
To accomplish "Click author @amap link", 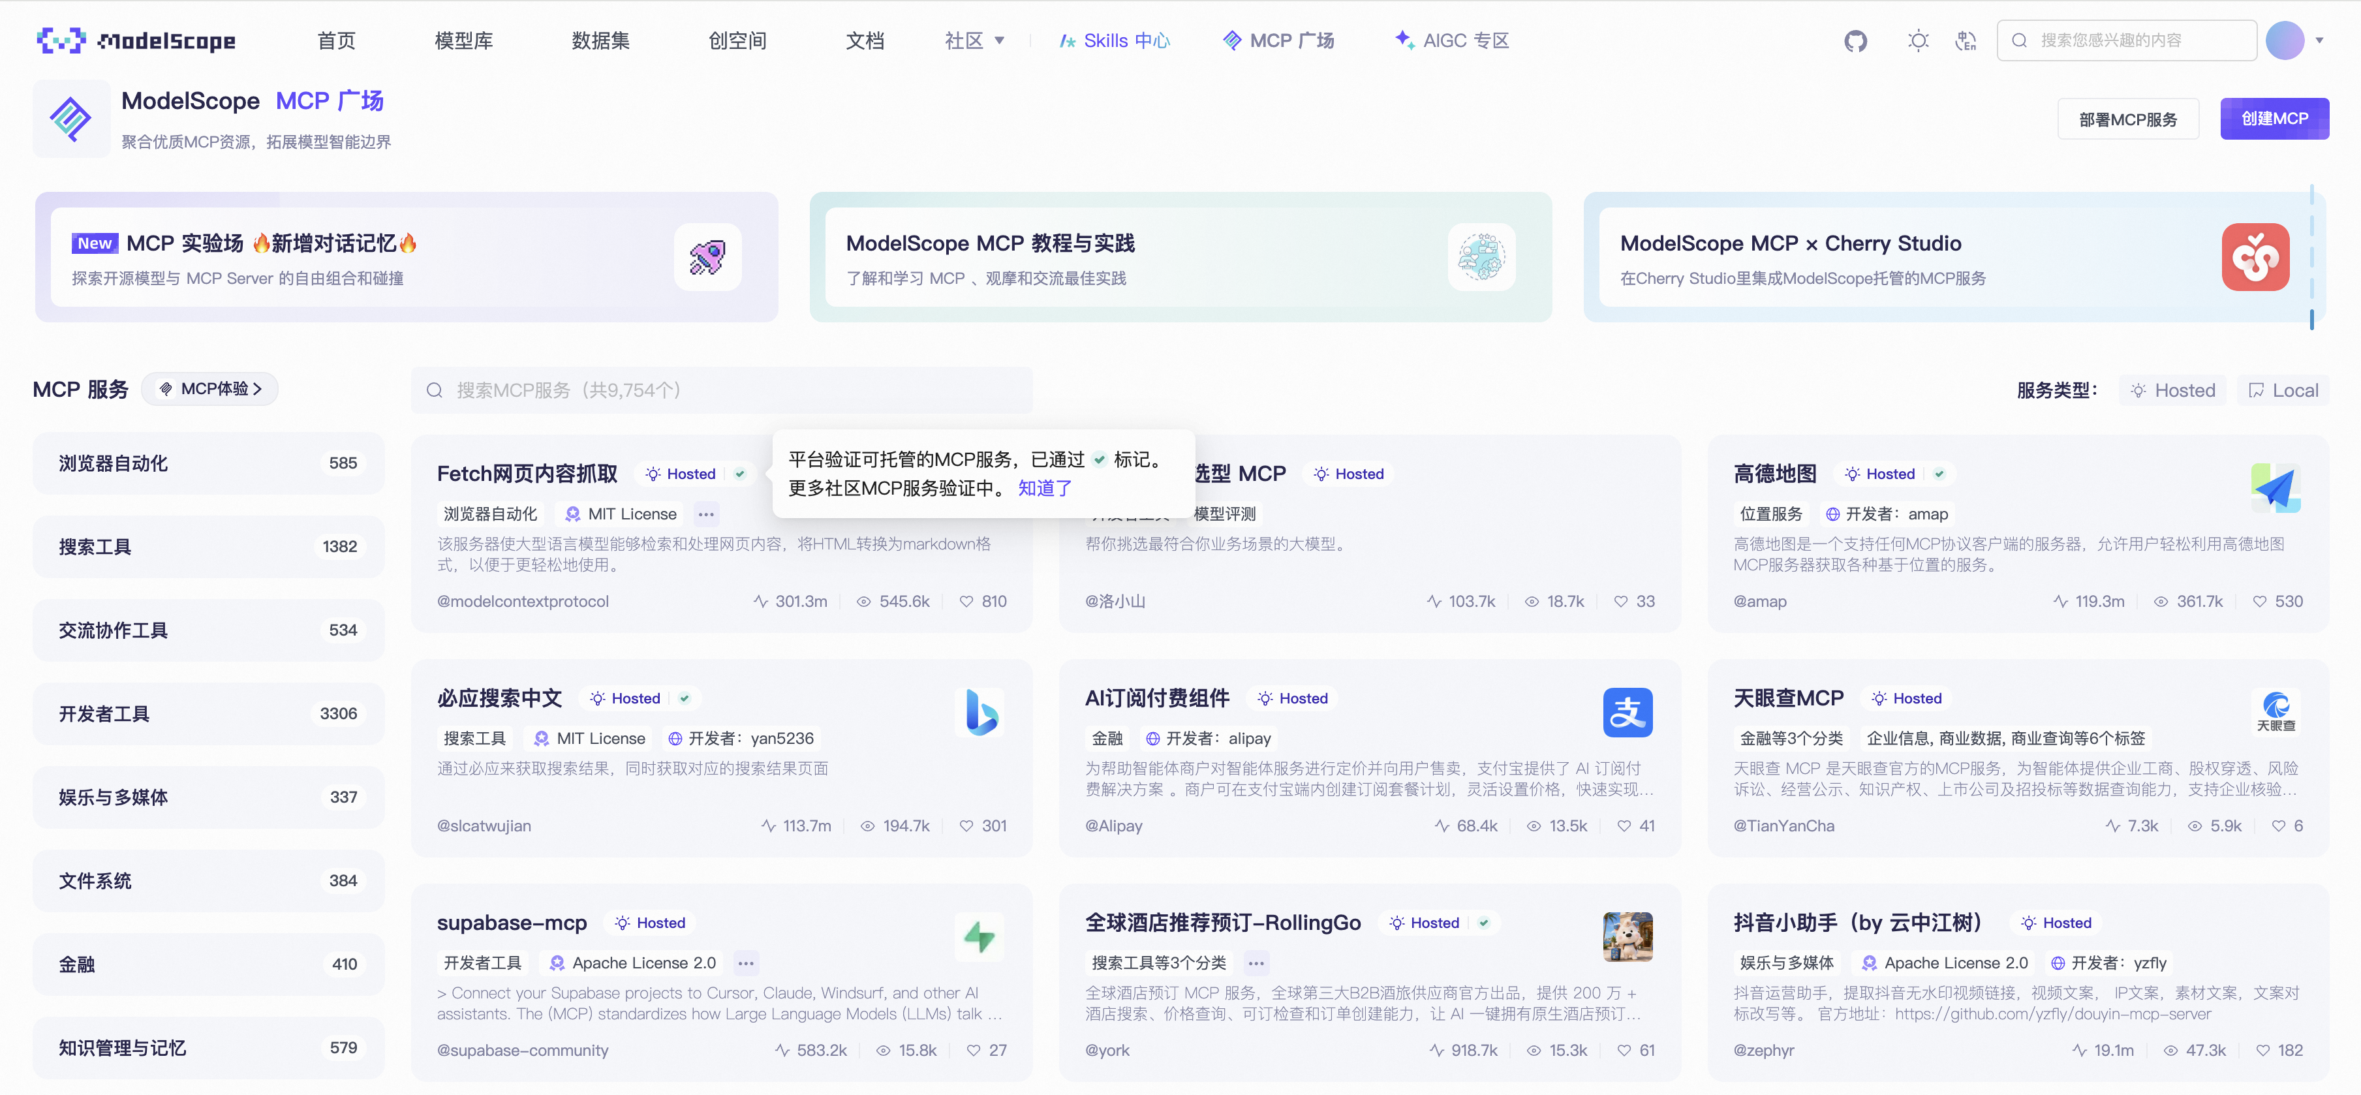I will pyautogui.click(x=1760, y=601).
